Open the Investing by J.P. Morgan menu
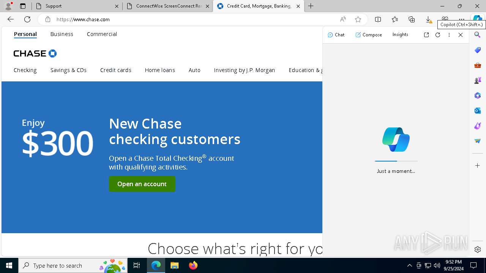The height and width of the screenshot is (273, 486). 245,70
